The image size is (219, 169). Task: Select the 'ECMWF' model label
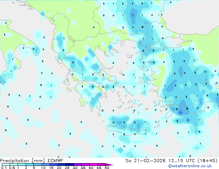[x=56, y=160]
